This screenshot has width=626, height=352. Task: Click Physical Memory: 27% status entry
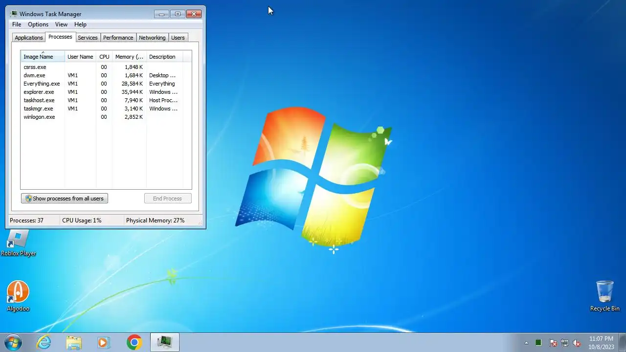(x=156, y=220)
